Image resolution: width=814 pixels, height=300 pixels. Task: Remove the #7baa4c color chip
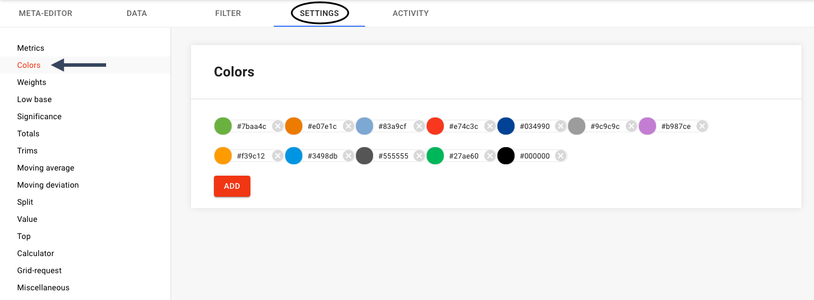[x=278, y=126]
